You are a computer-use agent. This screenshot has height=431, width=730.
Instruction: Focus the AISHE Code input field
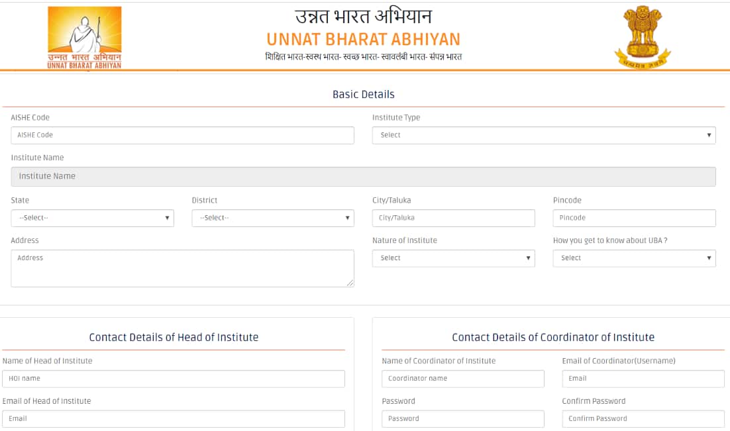(x=183, y=135)
